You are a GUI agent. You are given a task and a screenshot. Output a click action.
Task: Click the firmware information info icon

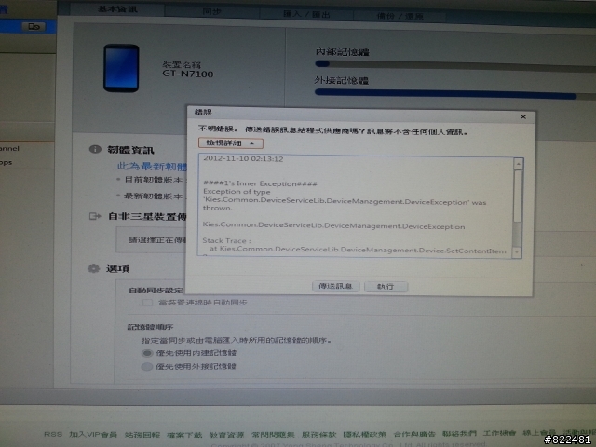[x=95, y=149]
